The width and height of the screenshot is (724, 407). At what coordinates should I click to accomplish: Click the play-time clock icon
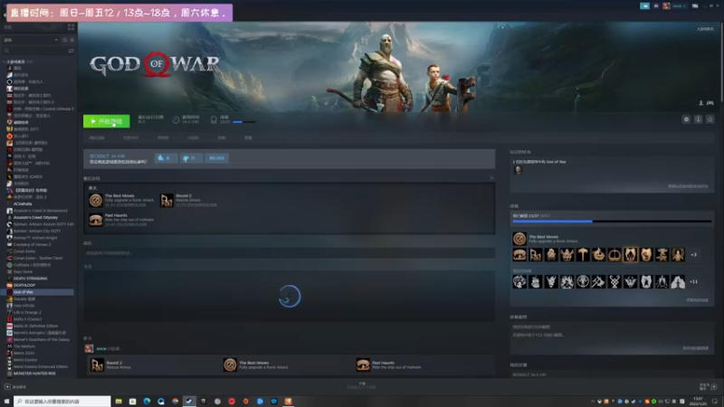point(176,119)
